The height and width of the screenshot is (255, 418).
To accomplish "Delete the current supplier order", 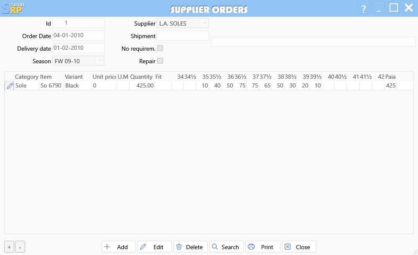I will (191, 247).
